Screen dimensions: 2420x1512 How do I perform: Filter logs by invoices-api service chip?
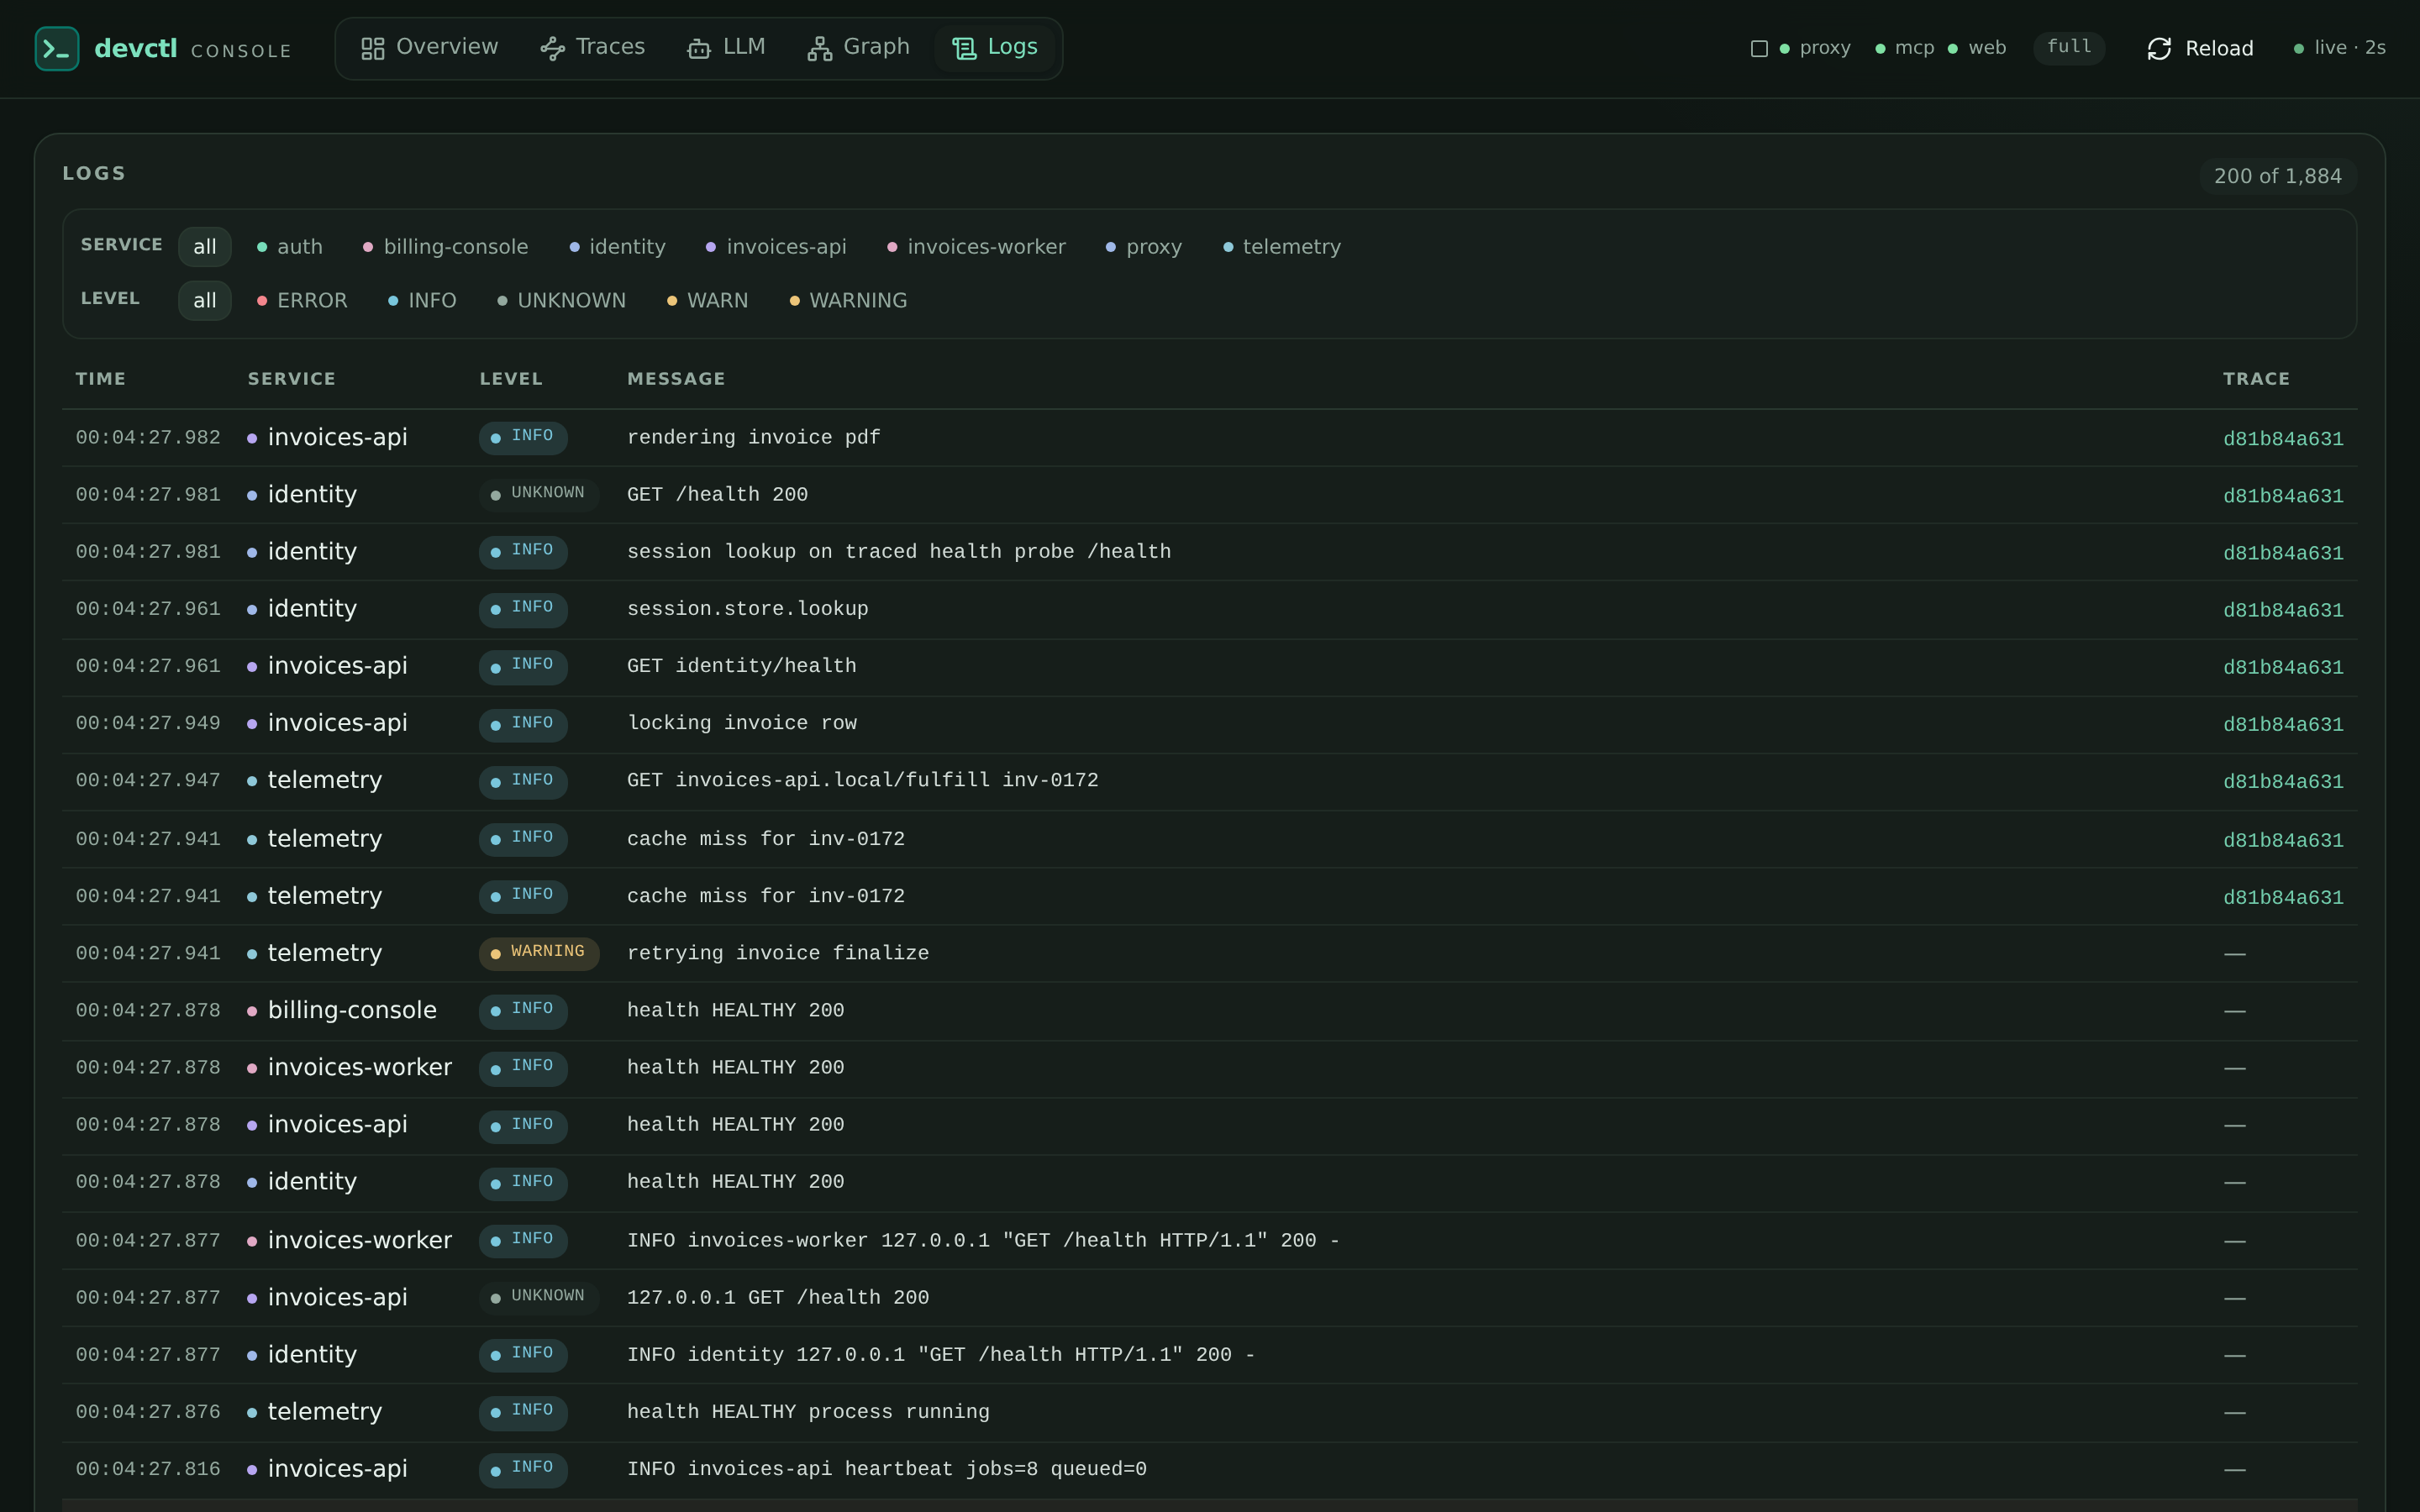pyautogui.click(x=776, y=247)
